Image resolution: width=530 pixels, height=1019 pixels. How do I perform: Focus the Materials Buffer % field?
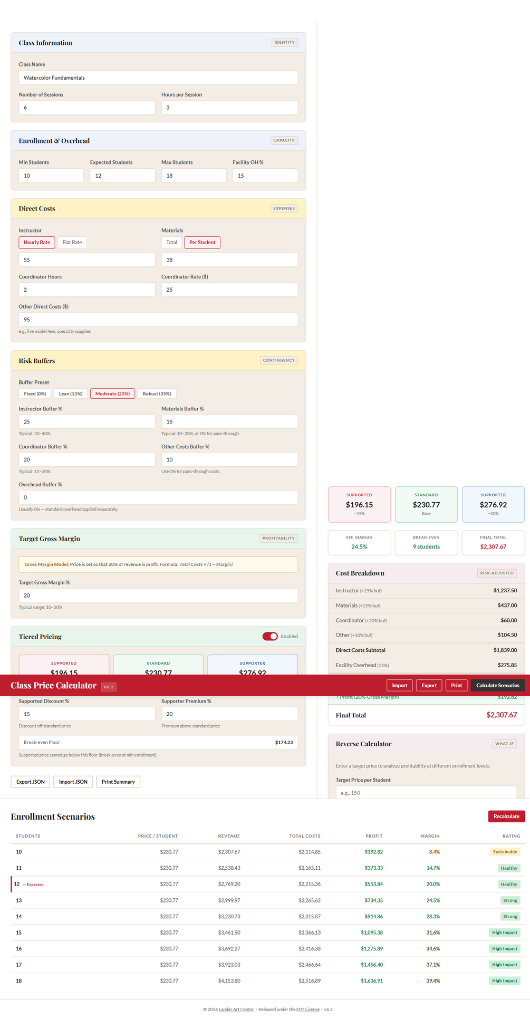[x=229, y=422]
